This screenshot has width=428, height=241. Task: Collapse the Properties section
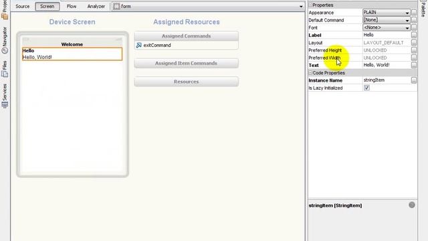(x=310, y=5)
